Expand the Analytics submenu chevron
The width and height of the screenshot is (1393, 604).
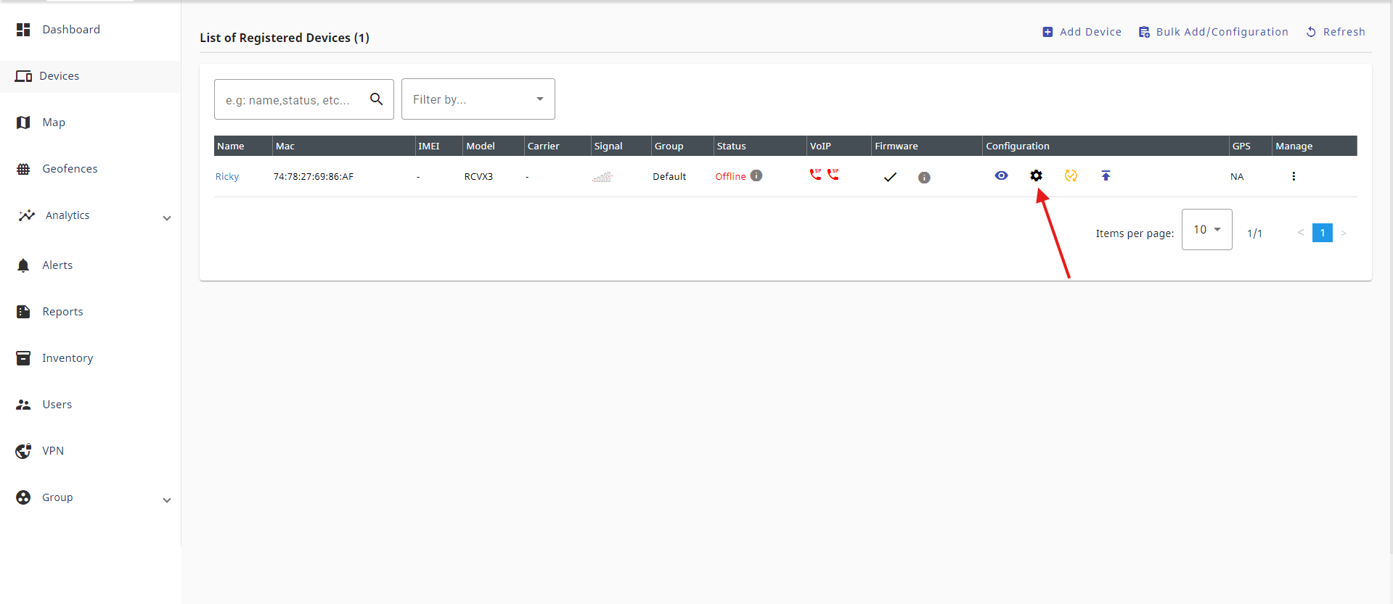167,218
